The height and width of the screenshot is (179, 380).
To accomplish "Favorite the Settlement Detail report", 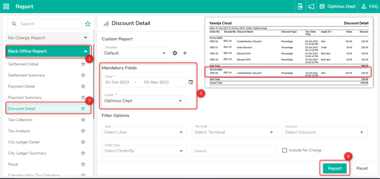I will pos(83,64).
